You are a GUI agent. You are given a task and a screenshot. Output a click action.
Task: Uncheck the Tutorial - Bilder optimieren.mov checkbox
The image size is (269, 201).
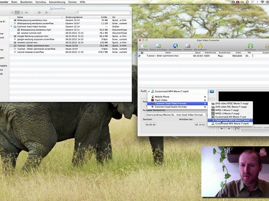140,56
